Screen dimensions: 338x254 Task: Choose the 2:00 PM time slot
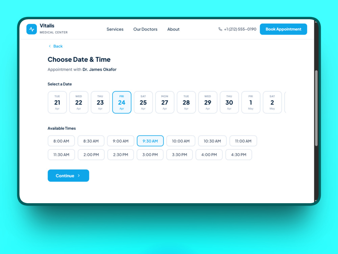pyautogui.click(x=91, y=155)
